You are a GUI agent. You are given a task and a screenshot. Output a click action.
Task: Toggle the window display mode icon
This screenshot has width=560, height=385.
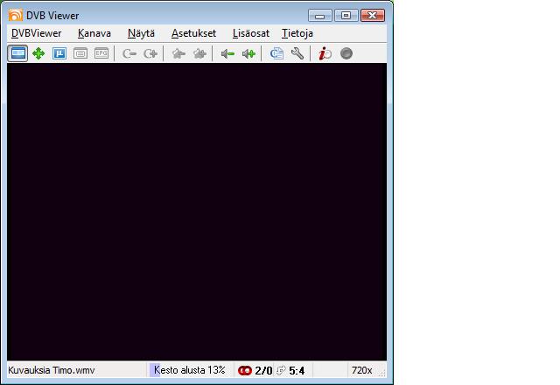click(x=17, y=53)
